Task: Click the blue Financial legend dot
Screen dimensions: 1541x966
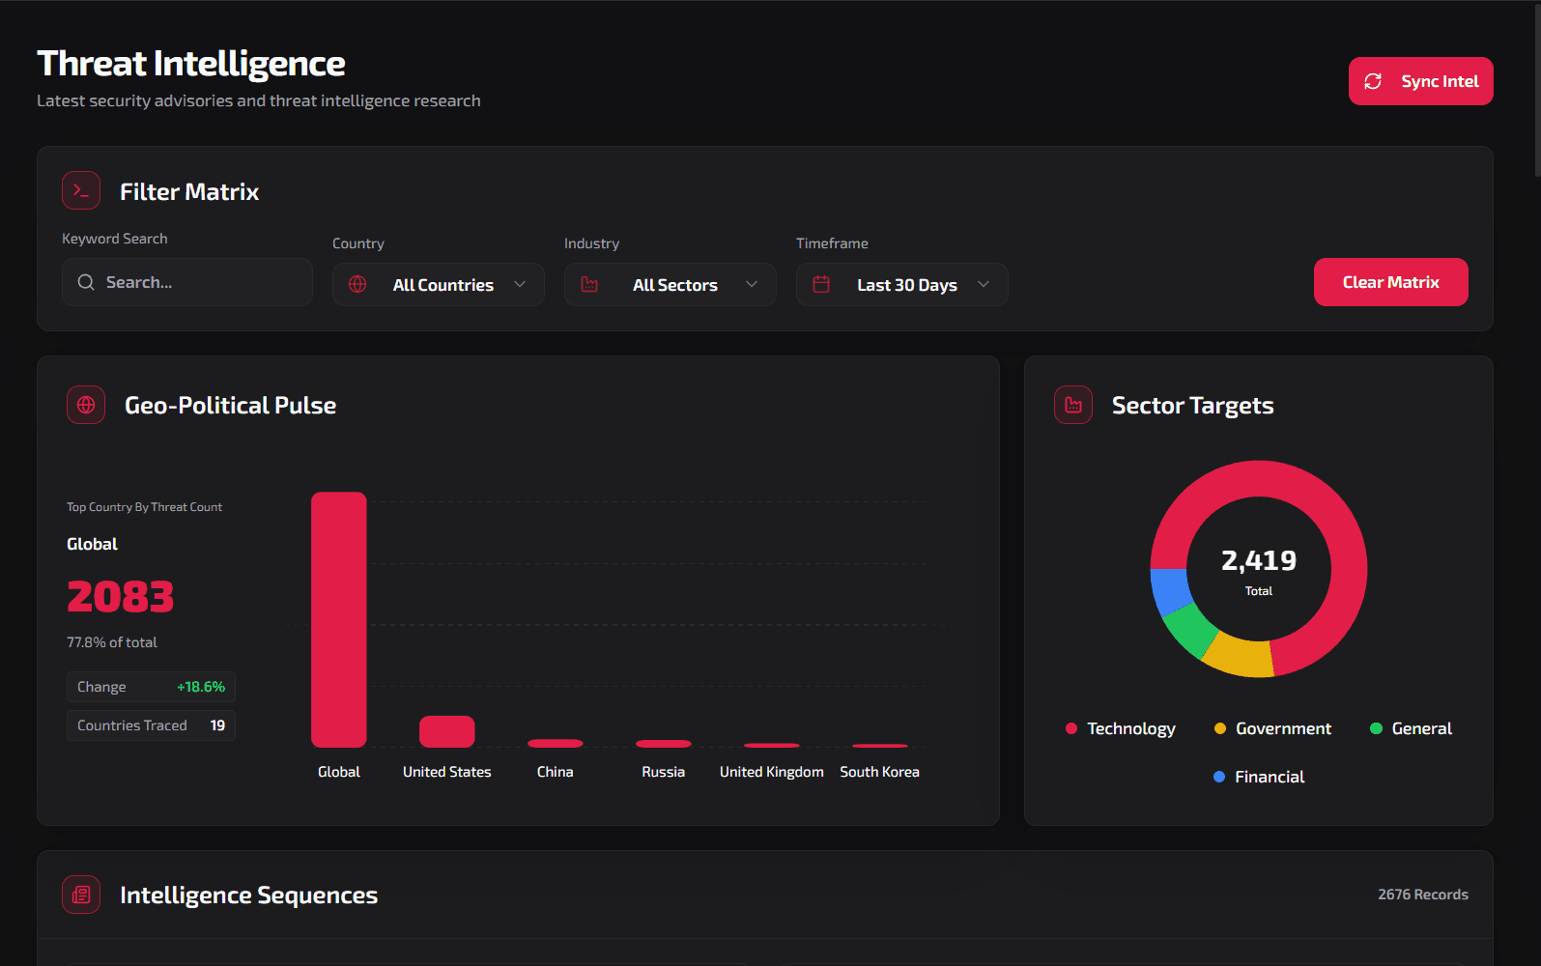Action: (1219, 777)
